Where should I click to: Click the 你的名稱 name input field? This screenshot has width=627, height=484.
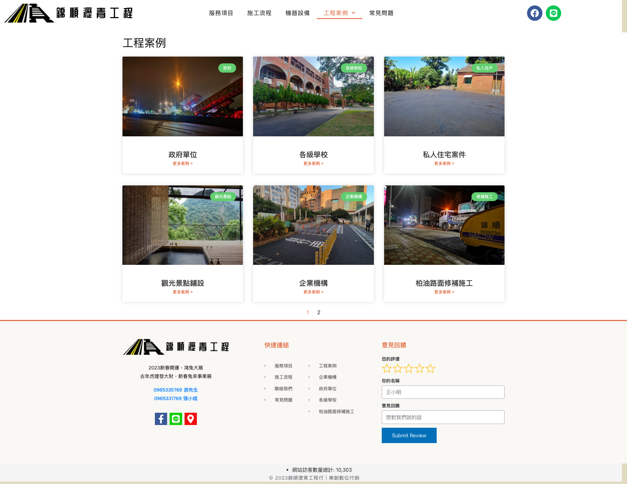coord(443,392)
